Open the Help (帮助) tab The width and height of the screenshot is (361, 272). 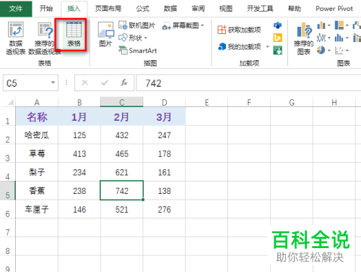295,9
